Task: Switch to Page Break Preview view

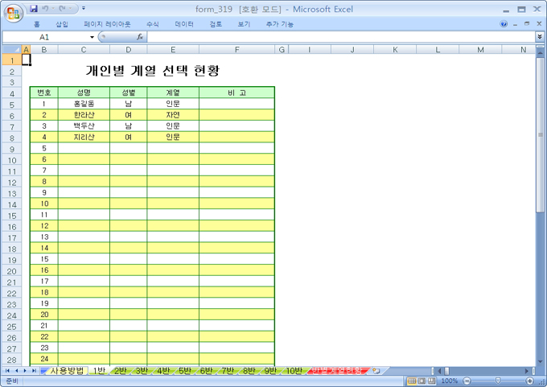Action: [x=431, y=381]
